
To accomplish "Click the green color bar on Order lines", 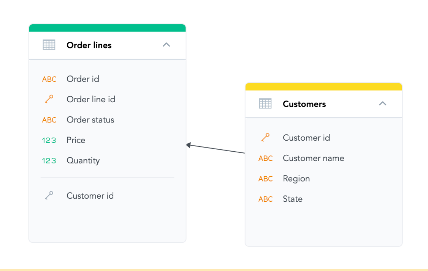I will 107,27.
